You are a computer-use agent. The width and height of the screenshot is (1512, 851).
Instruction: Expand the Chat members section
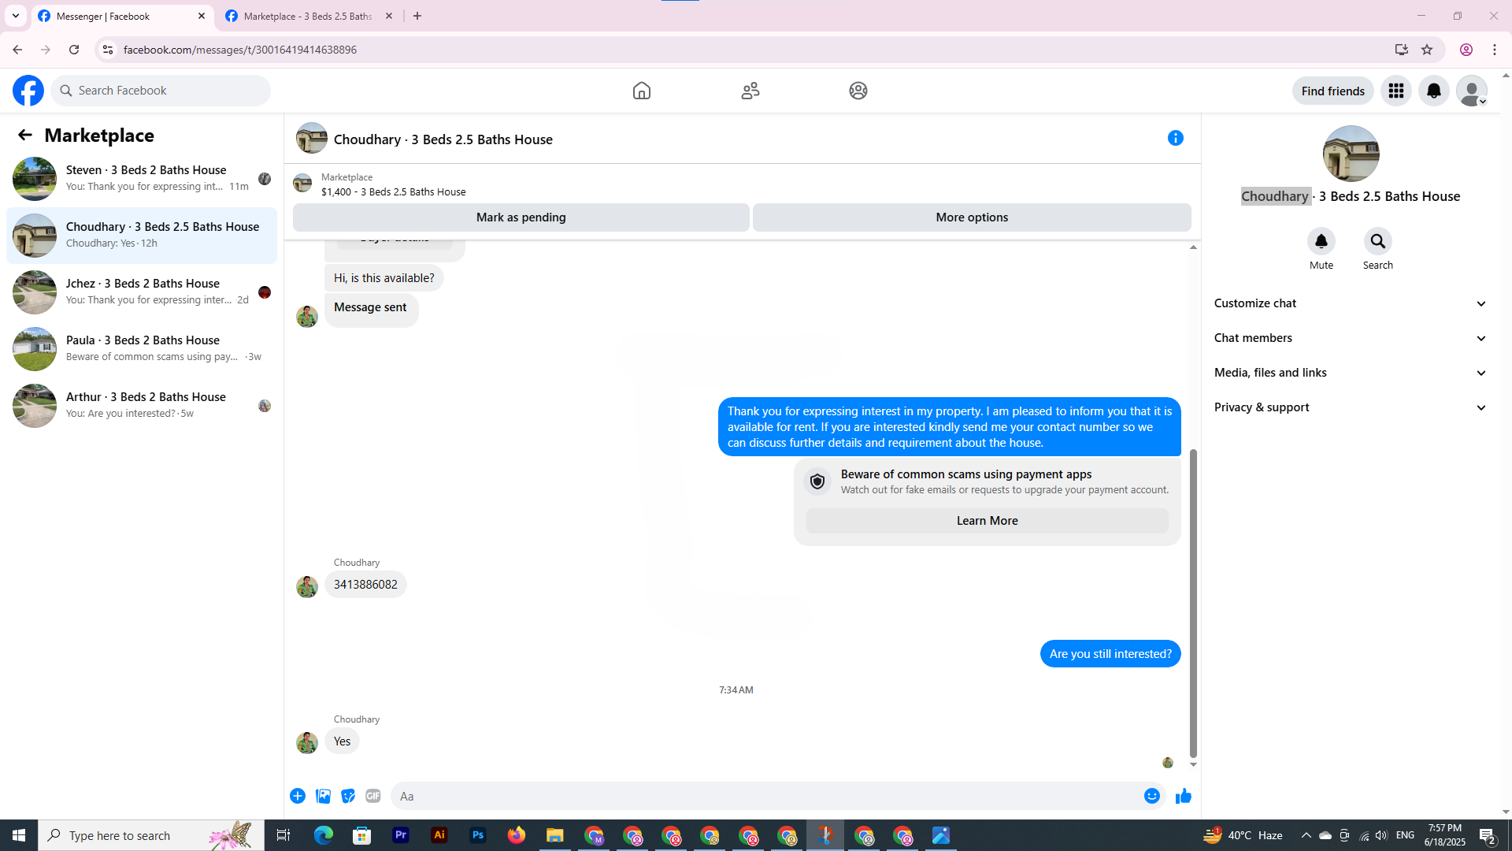pyautogui.click(x=1351, y=338)
